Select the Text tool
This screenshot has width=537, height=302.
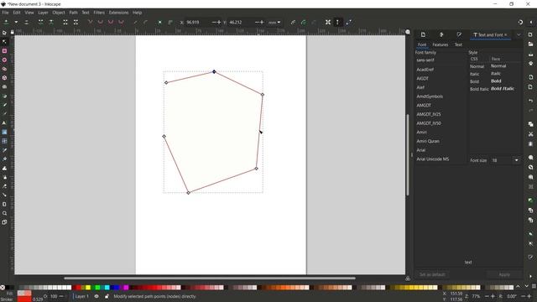coord(4,123)
